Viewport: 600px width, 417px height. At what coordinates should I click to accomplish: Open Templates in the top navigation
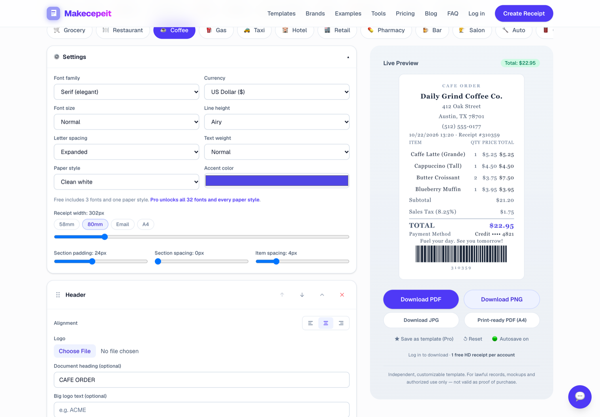(x=281, y=14)
